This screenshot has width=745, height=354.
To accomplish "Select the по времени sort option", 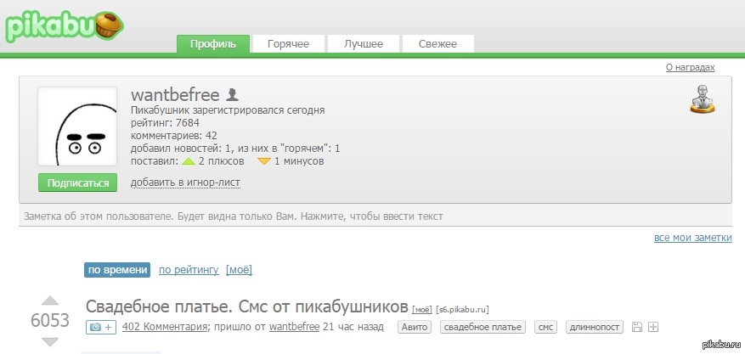I will click(117, 270).
